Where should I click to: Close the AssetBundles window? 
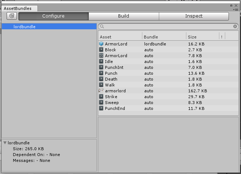click(236, 5)
